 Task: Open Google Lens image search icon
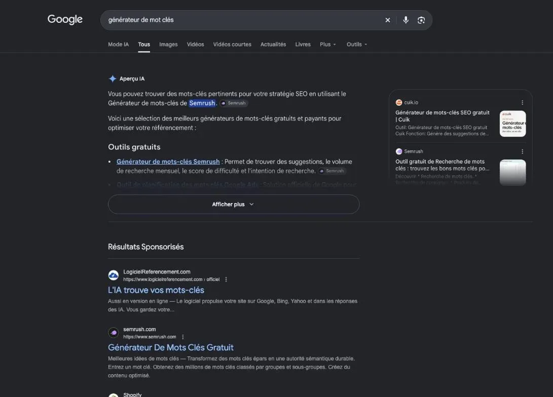coord(421,20)
